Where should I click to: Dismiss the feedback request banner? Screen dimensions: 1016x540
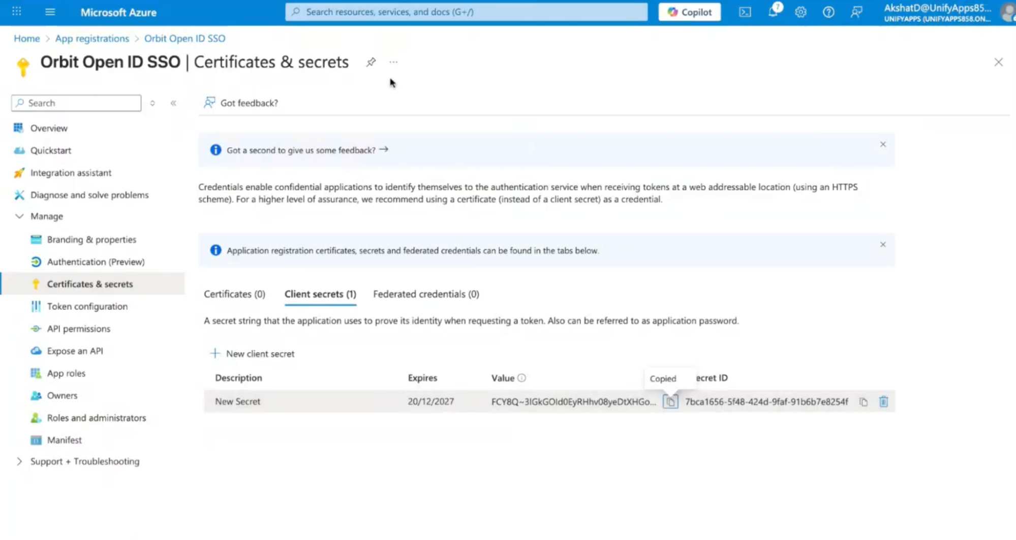[883, 144]
